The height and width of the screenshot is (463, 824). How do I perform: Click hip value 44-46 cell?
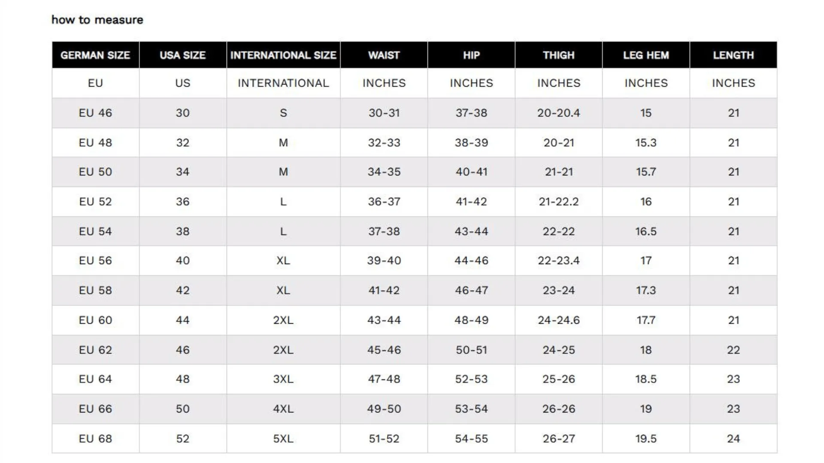pos(471,260)
